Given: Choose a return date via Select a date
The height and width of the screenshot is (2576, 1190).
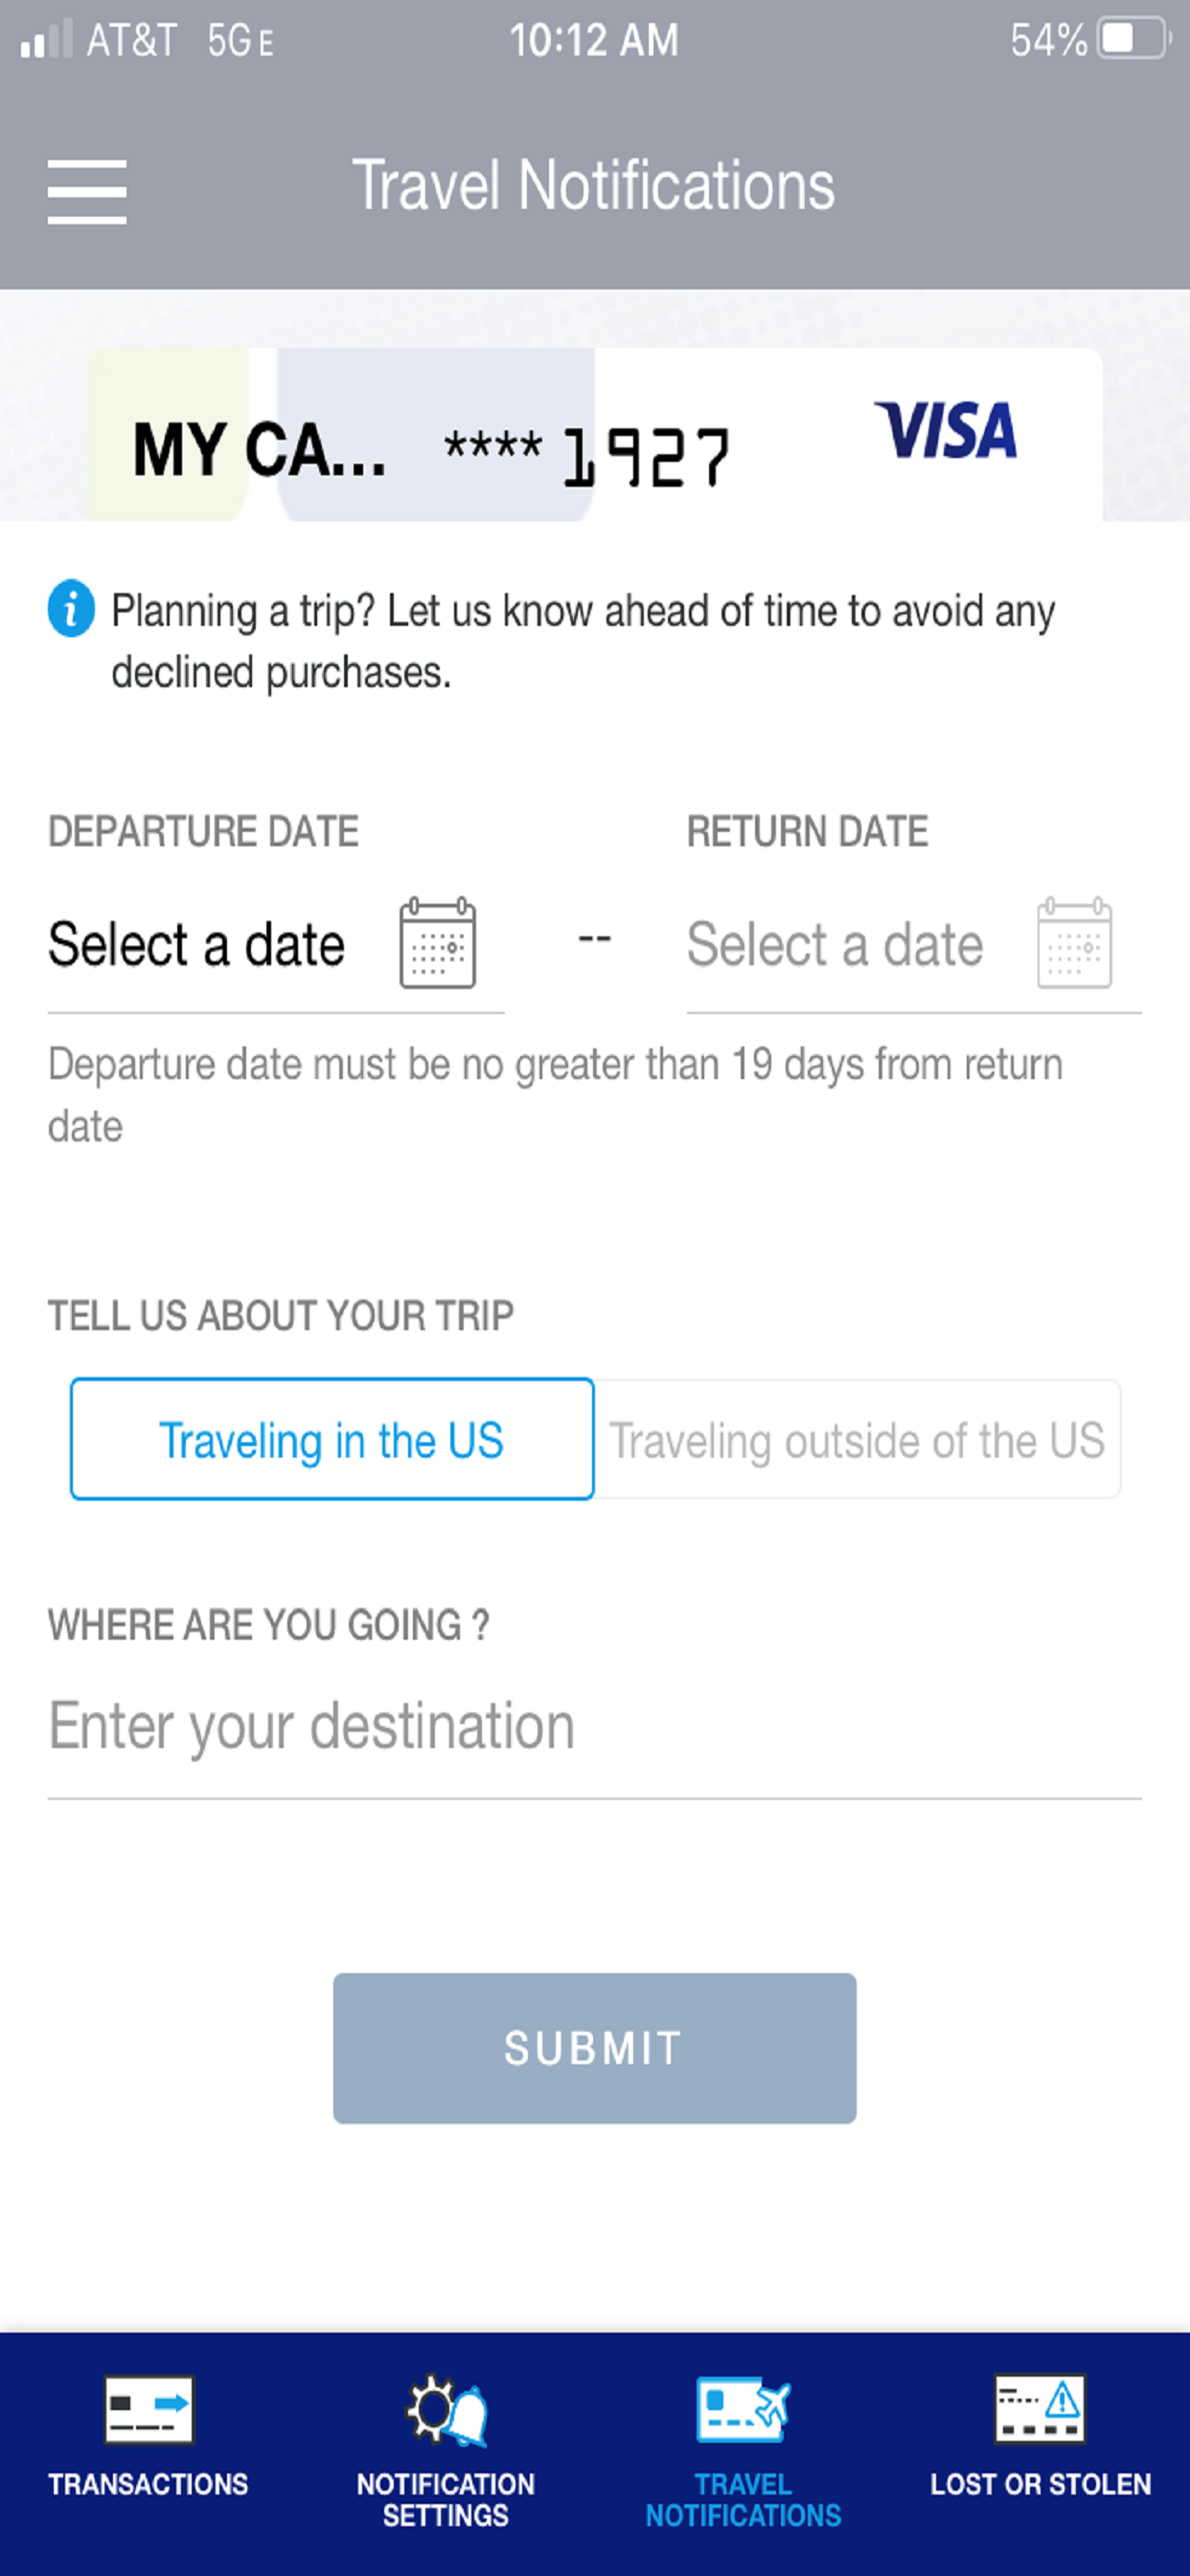Looking at the screenshot, I should pos(835,945).
